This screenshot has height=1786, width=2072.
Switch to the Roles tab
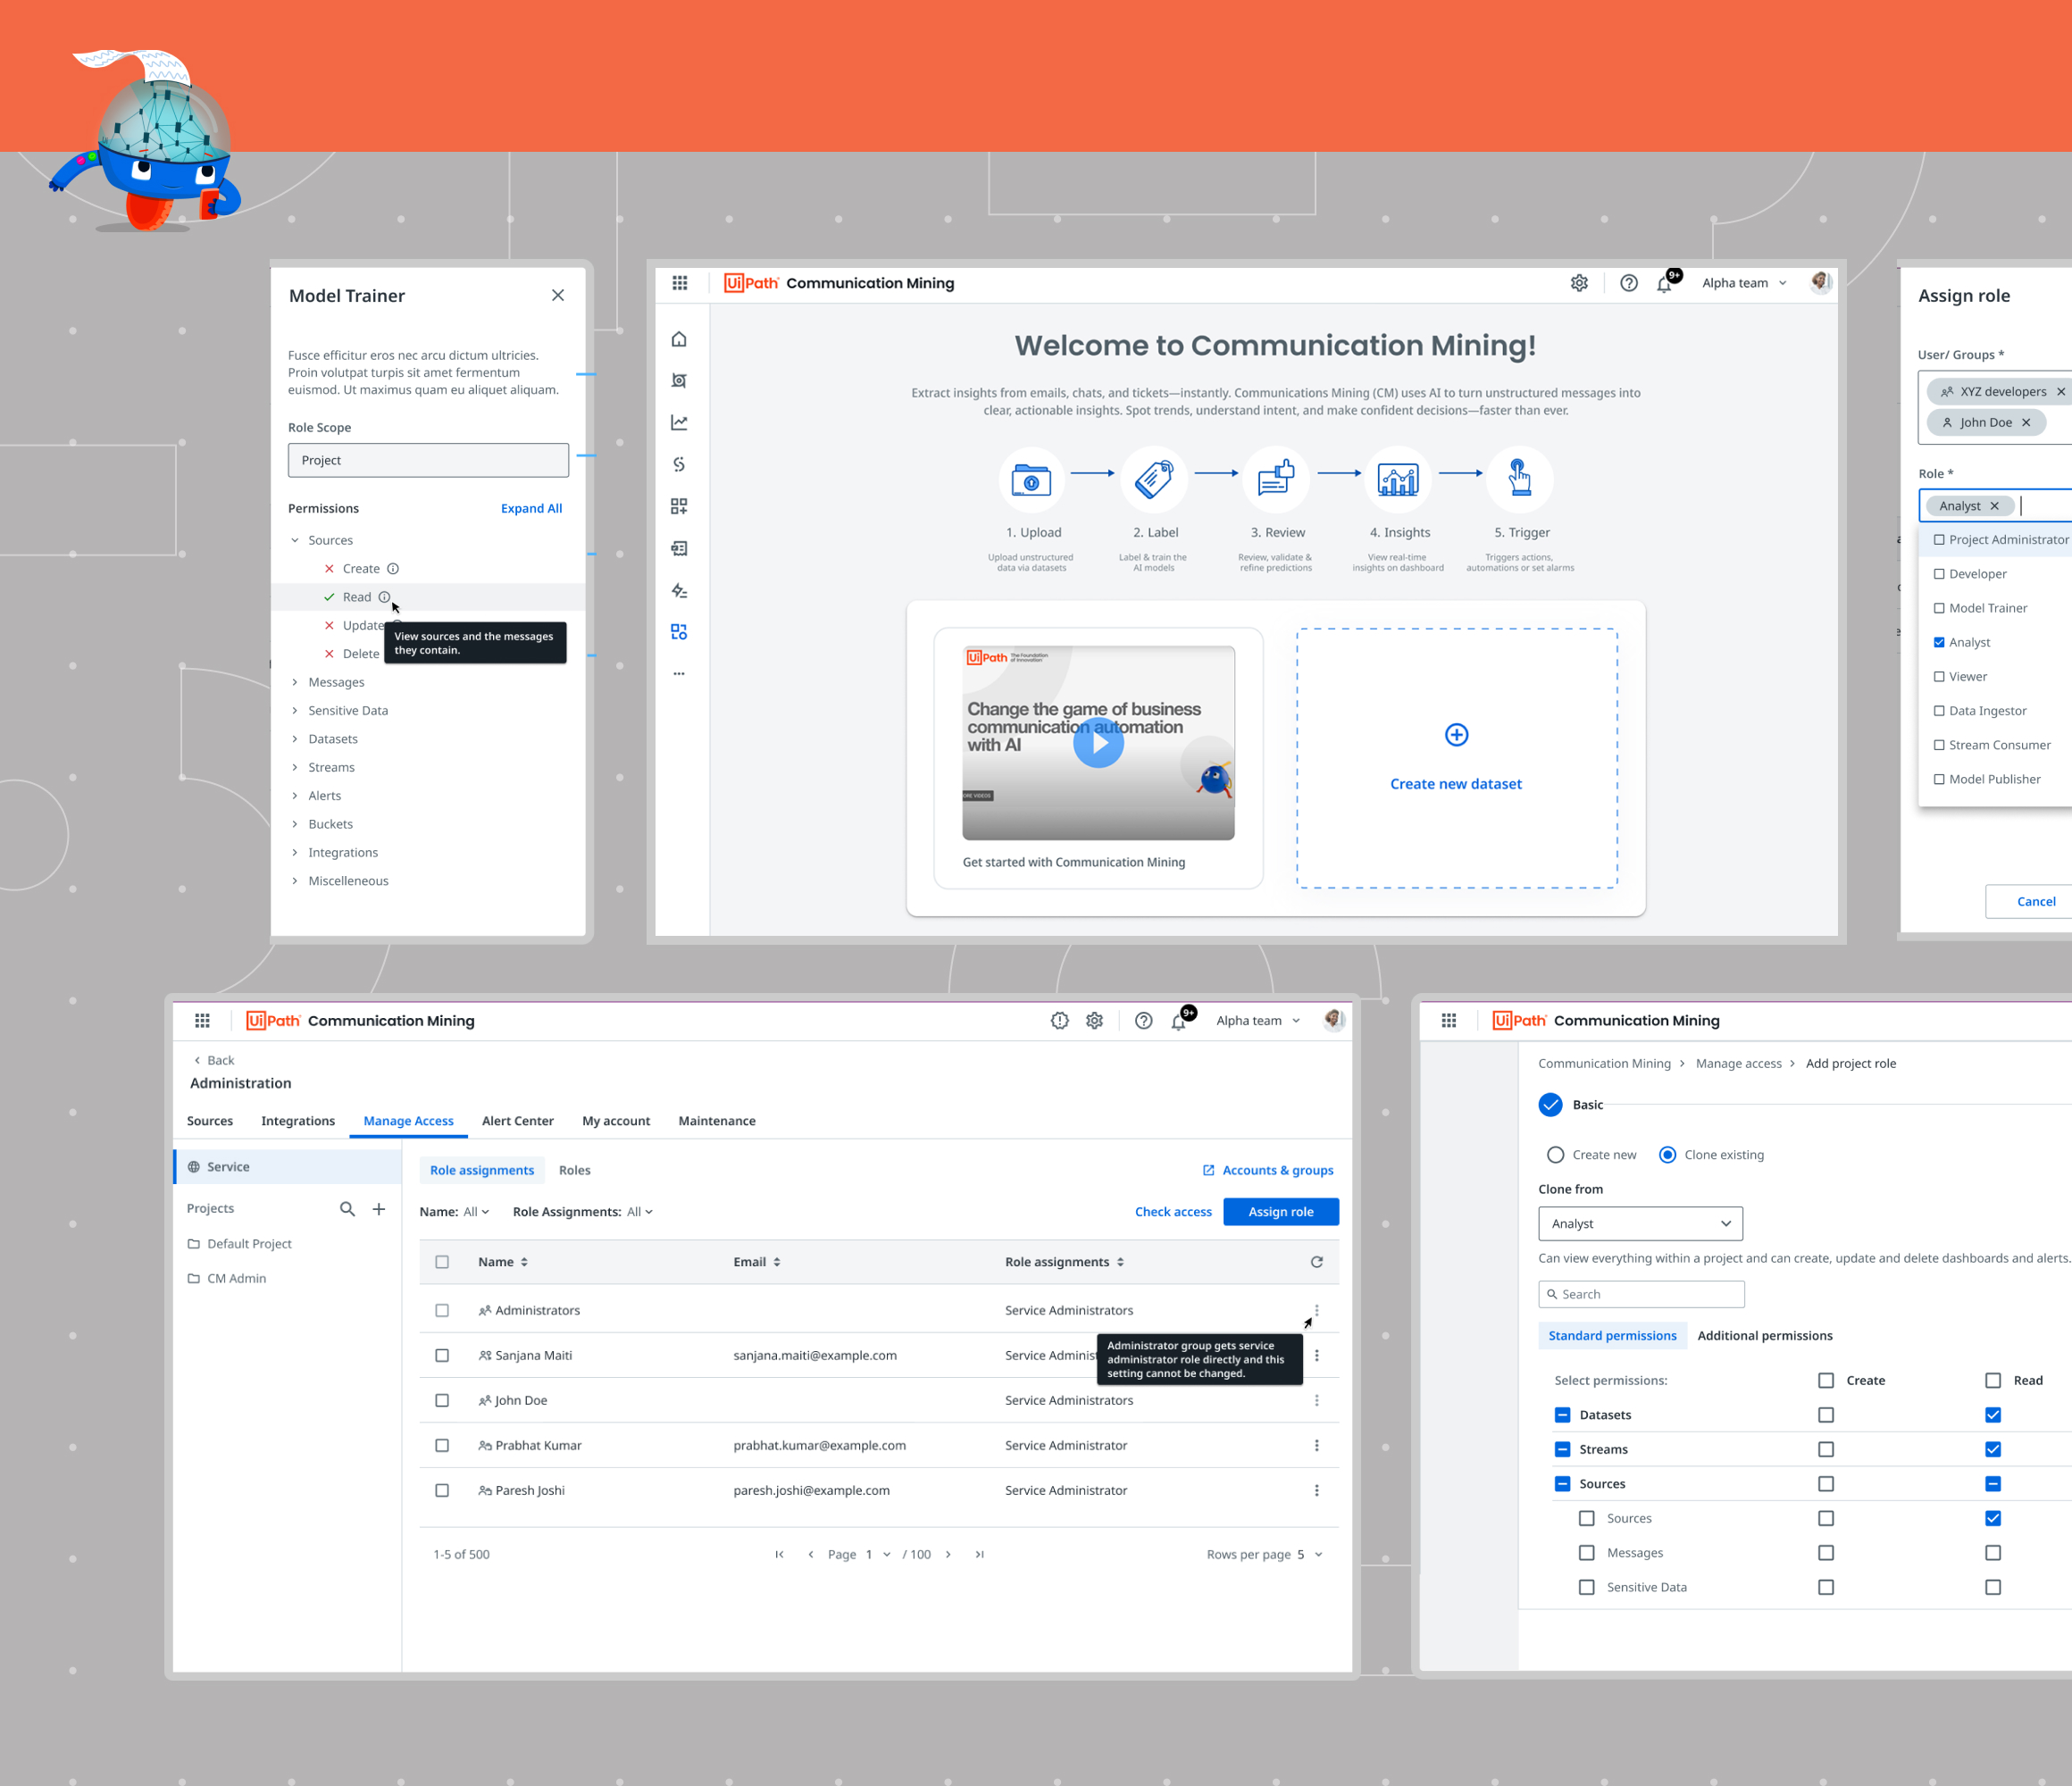[574, 1170]
